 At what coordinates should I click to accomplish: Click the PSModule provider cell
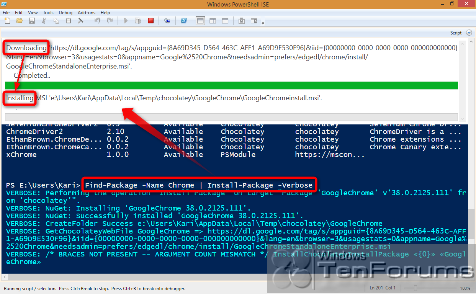pyautogui.click(x=238, y=155)
